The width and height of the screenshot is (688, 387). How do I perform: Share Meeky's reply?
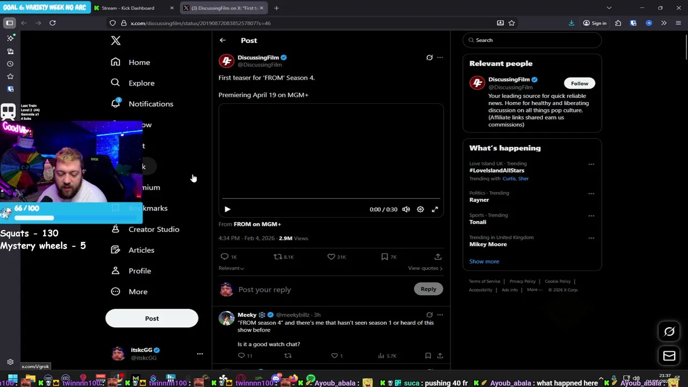(440, 356)
